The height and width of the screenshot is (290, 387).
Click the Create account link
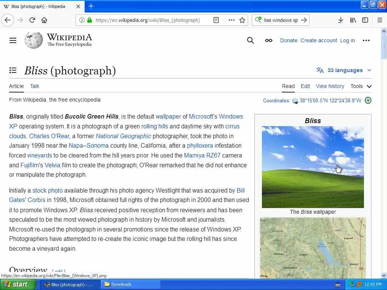click(319, 40)
